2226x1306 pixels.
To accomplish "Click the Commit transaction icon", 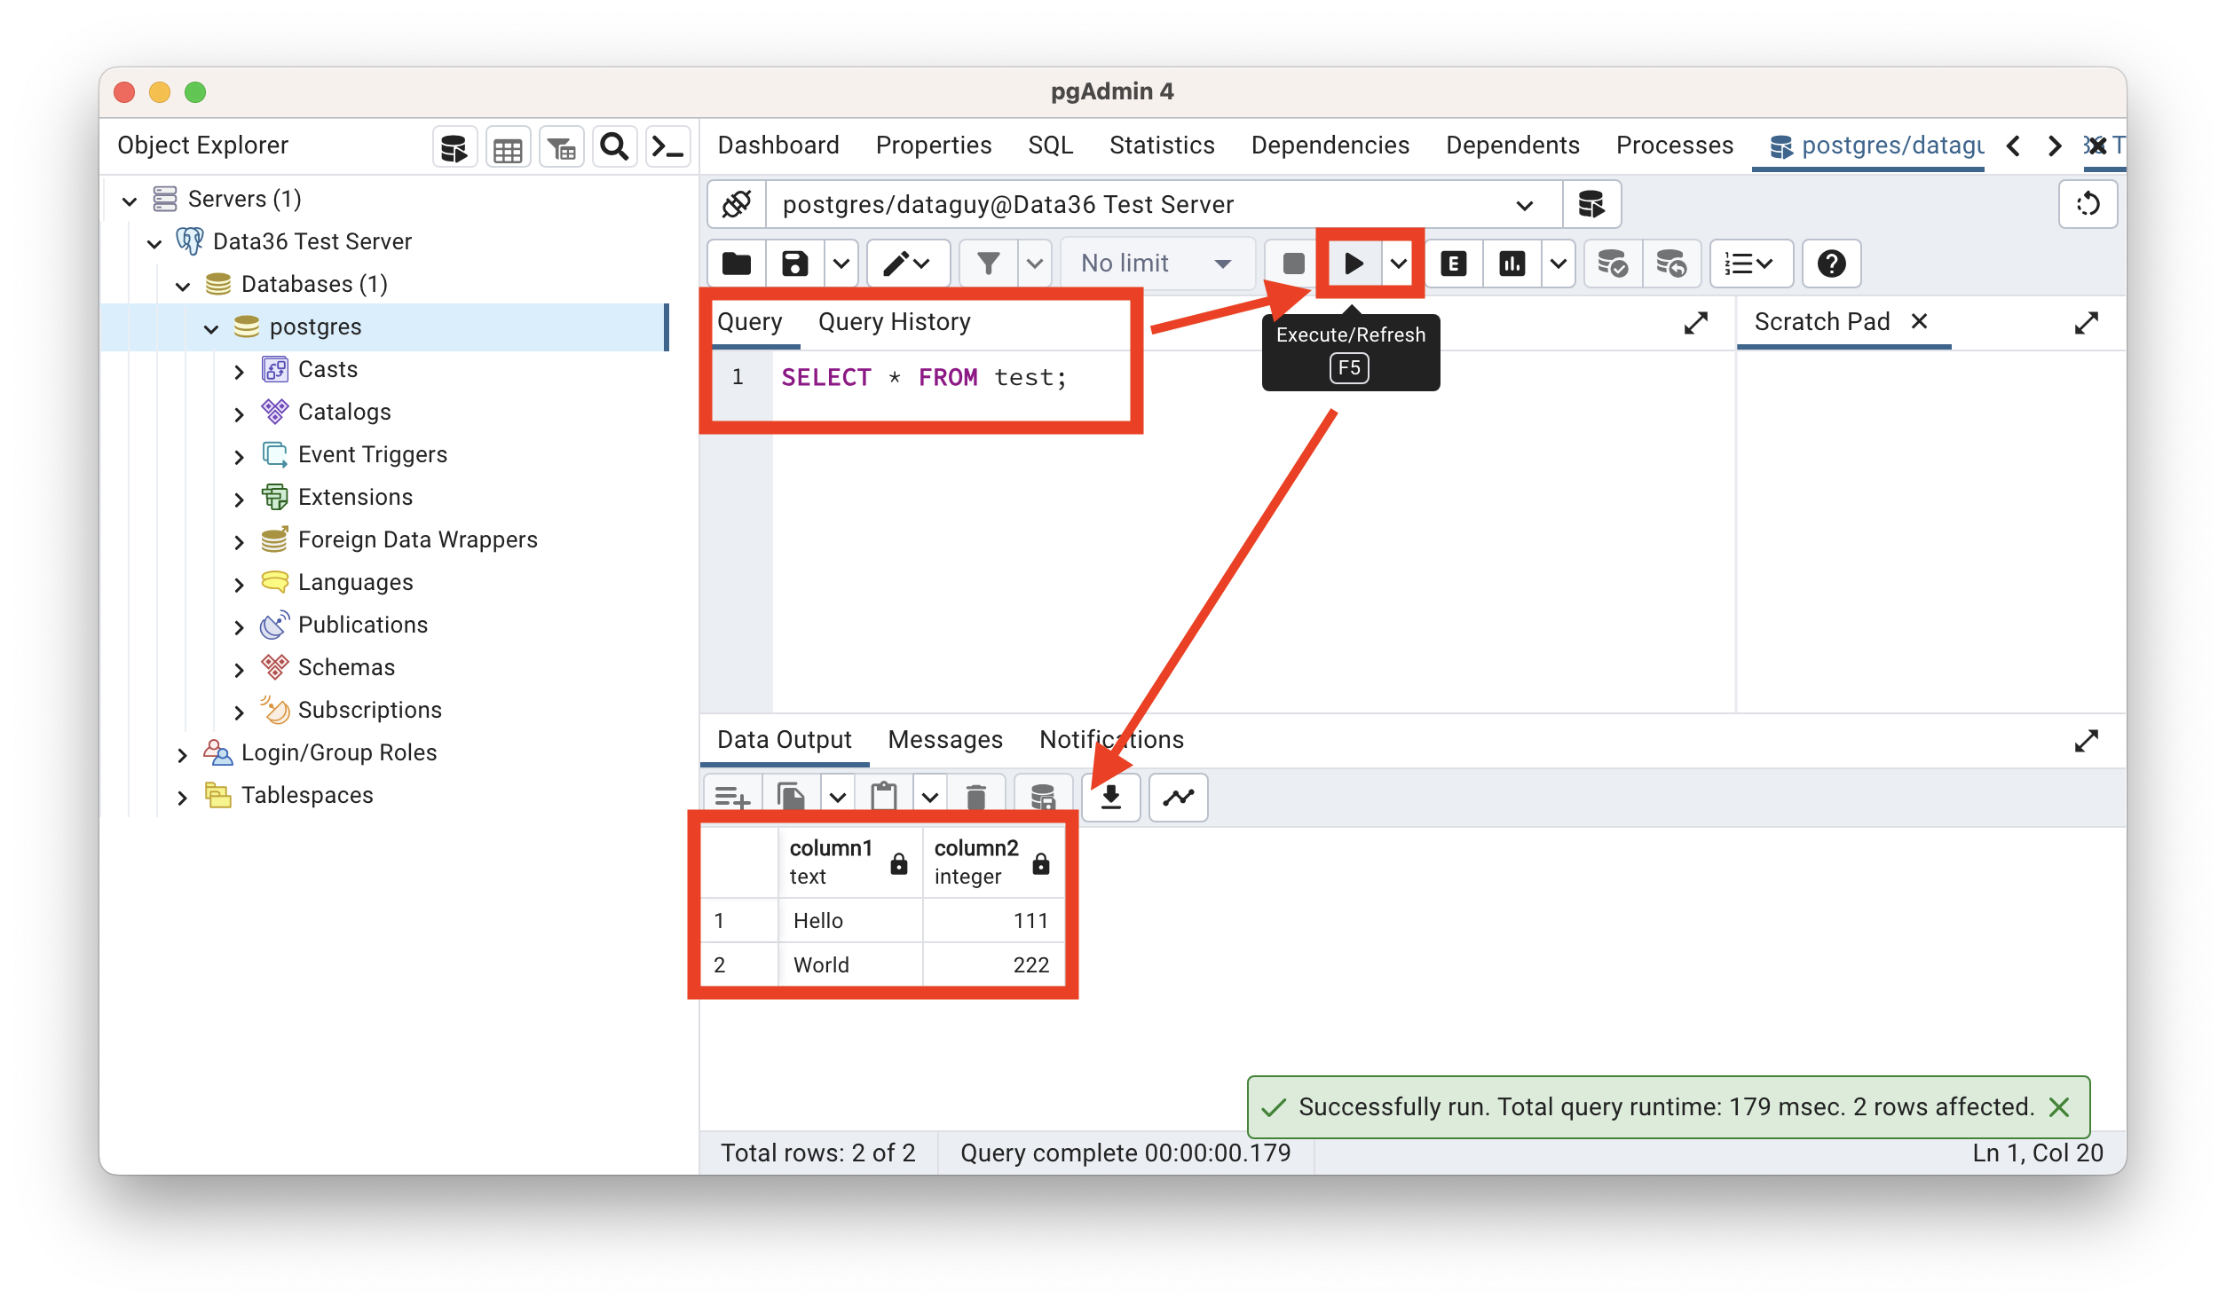I will pyautogui.click(x=1612, y=264).
